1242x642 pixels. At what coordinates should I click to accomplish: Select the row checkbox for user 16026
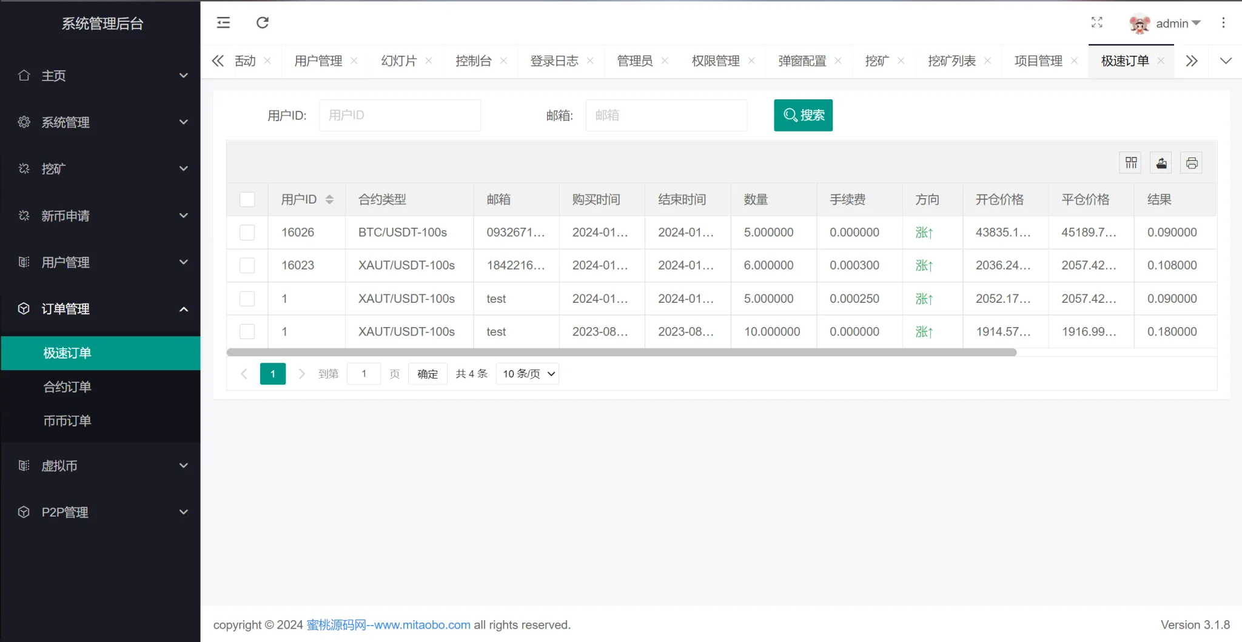click(247, 233)
